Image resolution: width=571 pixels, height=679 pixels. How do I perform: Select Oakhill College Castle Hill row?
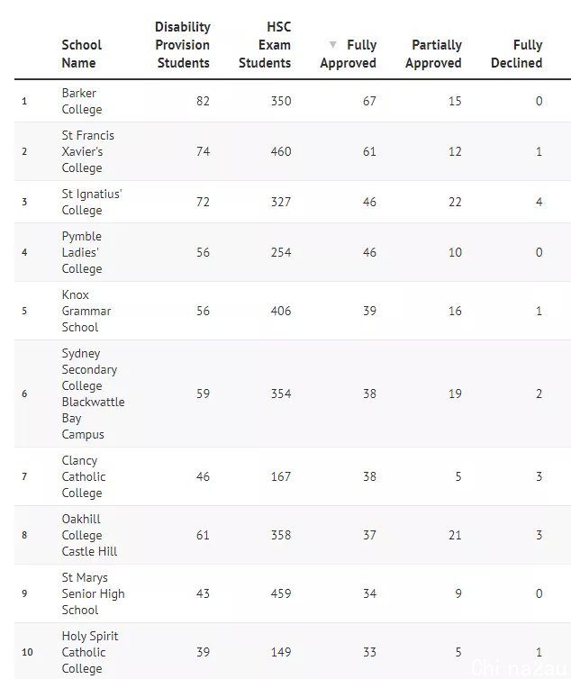tap(293, 535)
